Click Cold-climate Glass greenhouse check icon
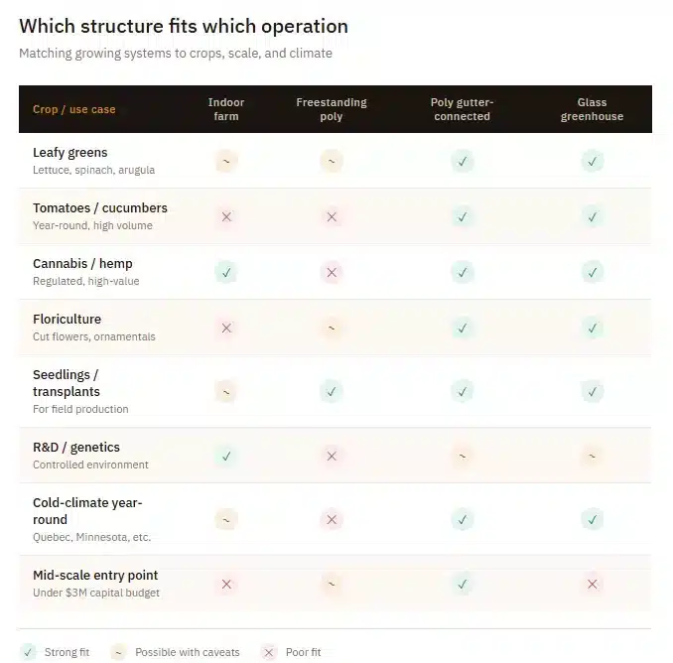This screenshot has height=663, width=673. coord(593,519)
